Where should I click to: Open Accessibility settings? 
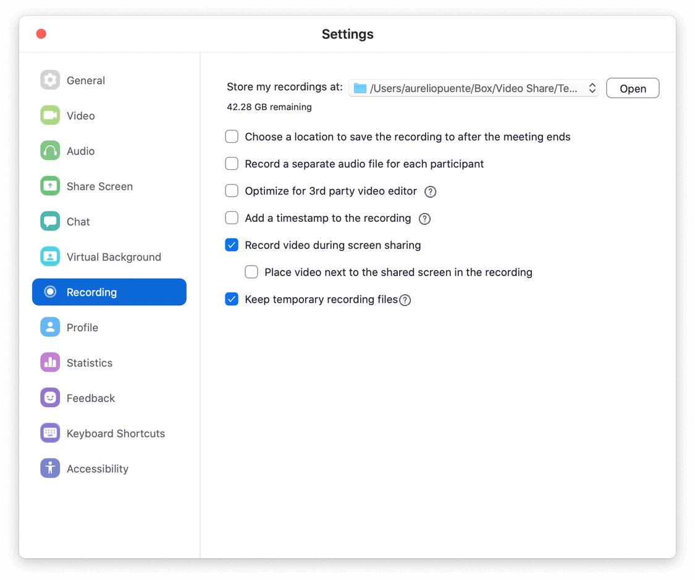pyautogui.click(x=109, y=468)
